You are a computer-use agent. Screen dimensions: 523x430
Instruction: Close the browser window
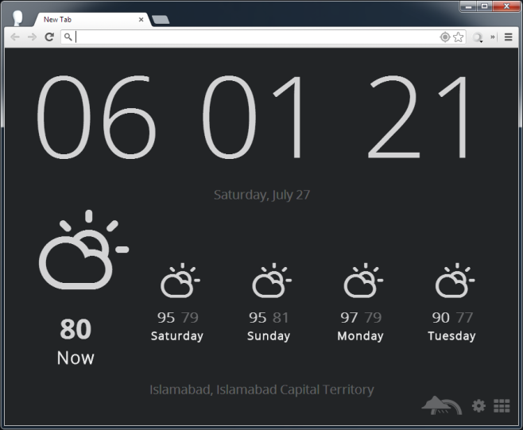click(x=506, y=6)
